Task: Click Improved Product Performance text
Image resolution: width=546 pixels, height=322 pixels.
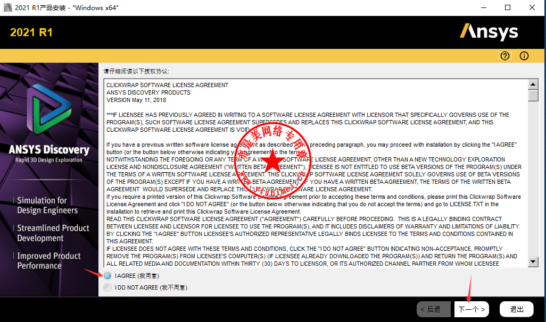Action: [x=49, y=261]
